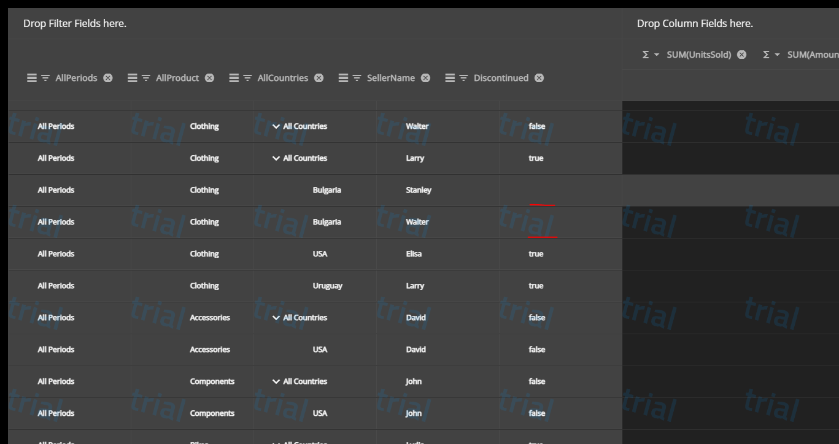This screenshot has height=444, width=839.
Task: Open the filter funnel for SellerName
Action: (x=357, y=78)
